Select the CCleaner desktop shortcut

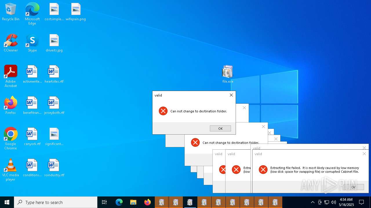11,43
